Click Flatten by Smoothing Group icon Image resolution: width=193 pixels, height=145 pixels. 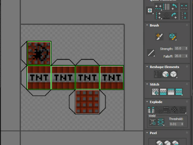167,110
